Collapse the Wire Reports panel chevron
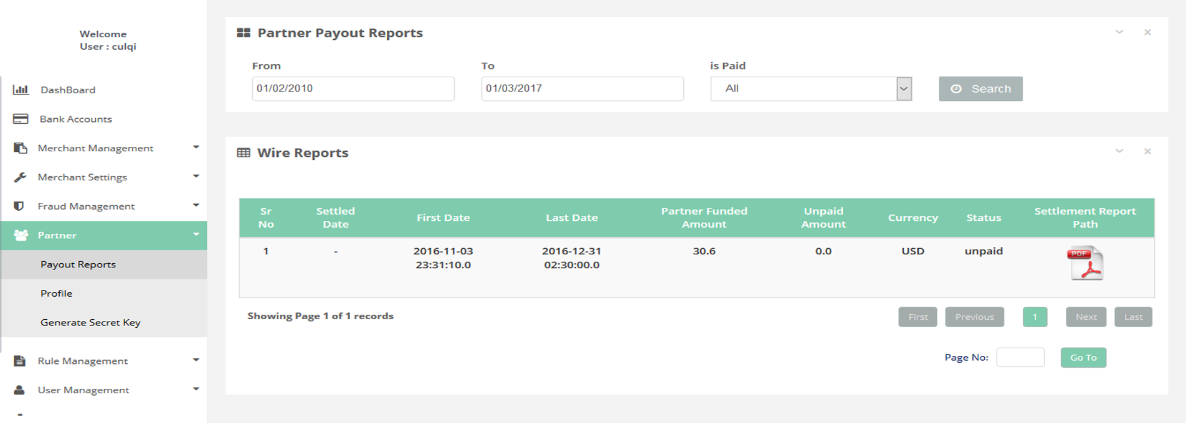Screen dimensions: 1186x423 point(1119,152)
